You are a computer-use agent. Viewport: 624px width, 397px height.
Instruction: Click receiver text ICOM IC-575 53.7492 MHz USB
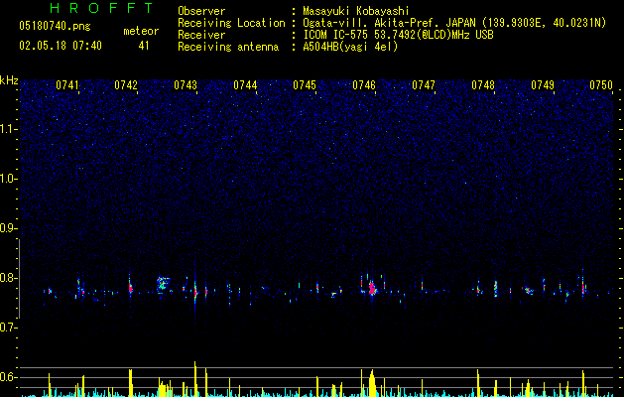398,35
